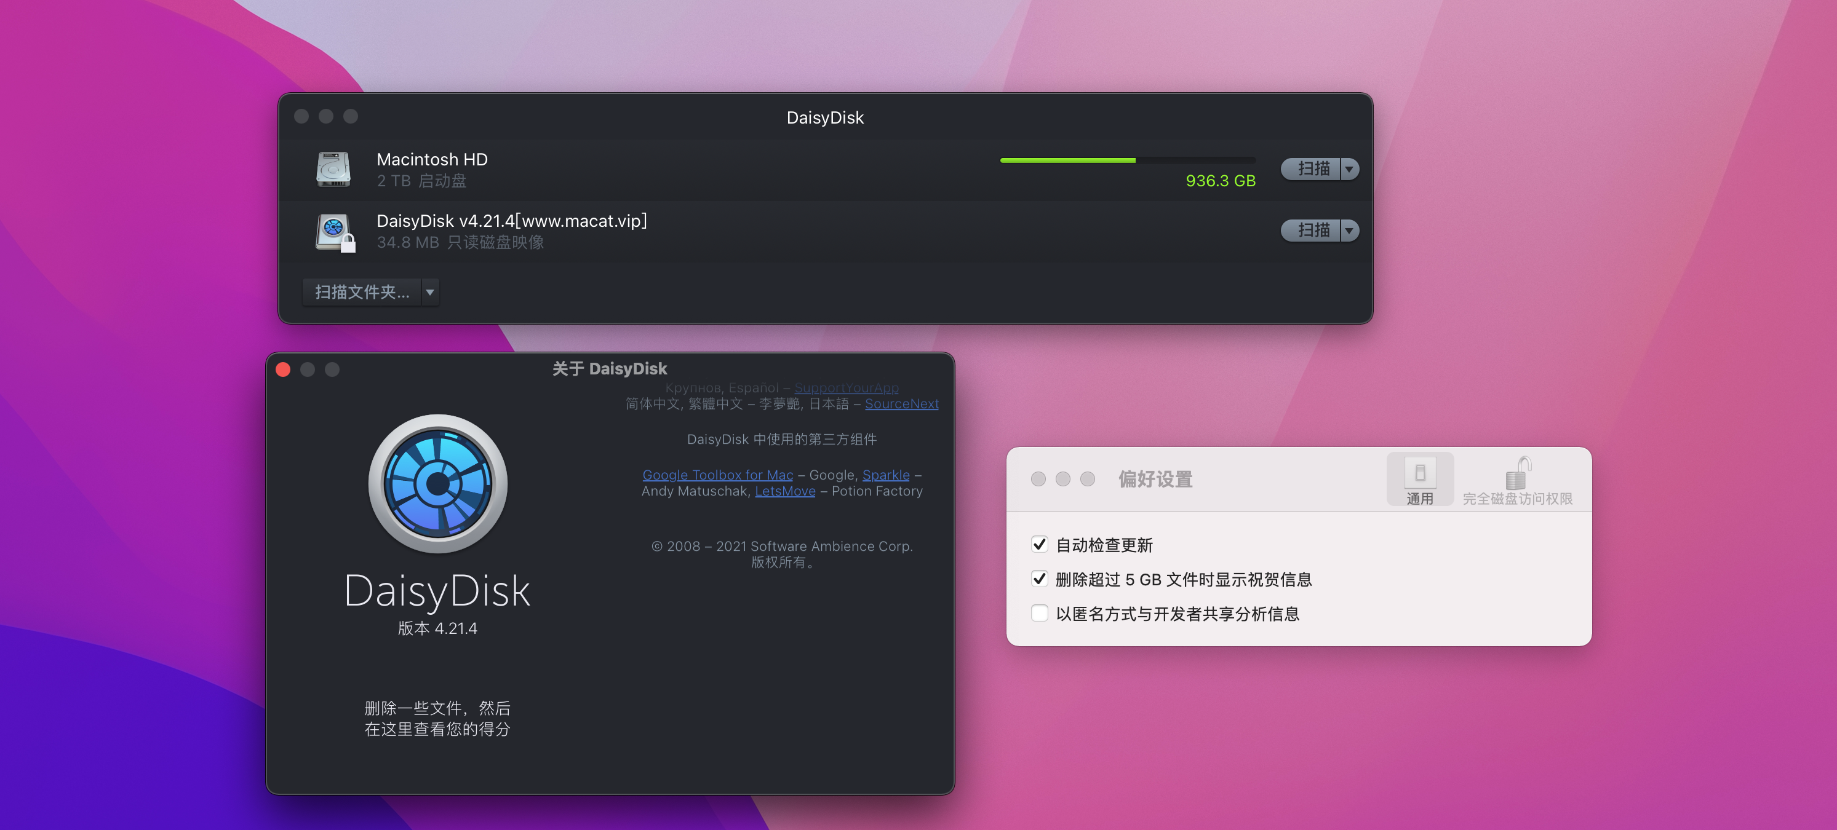Open dropdown arrow next to disk image 扫描
This screenshot has height=830, width=1837.
click(1349, 231)
